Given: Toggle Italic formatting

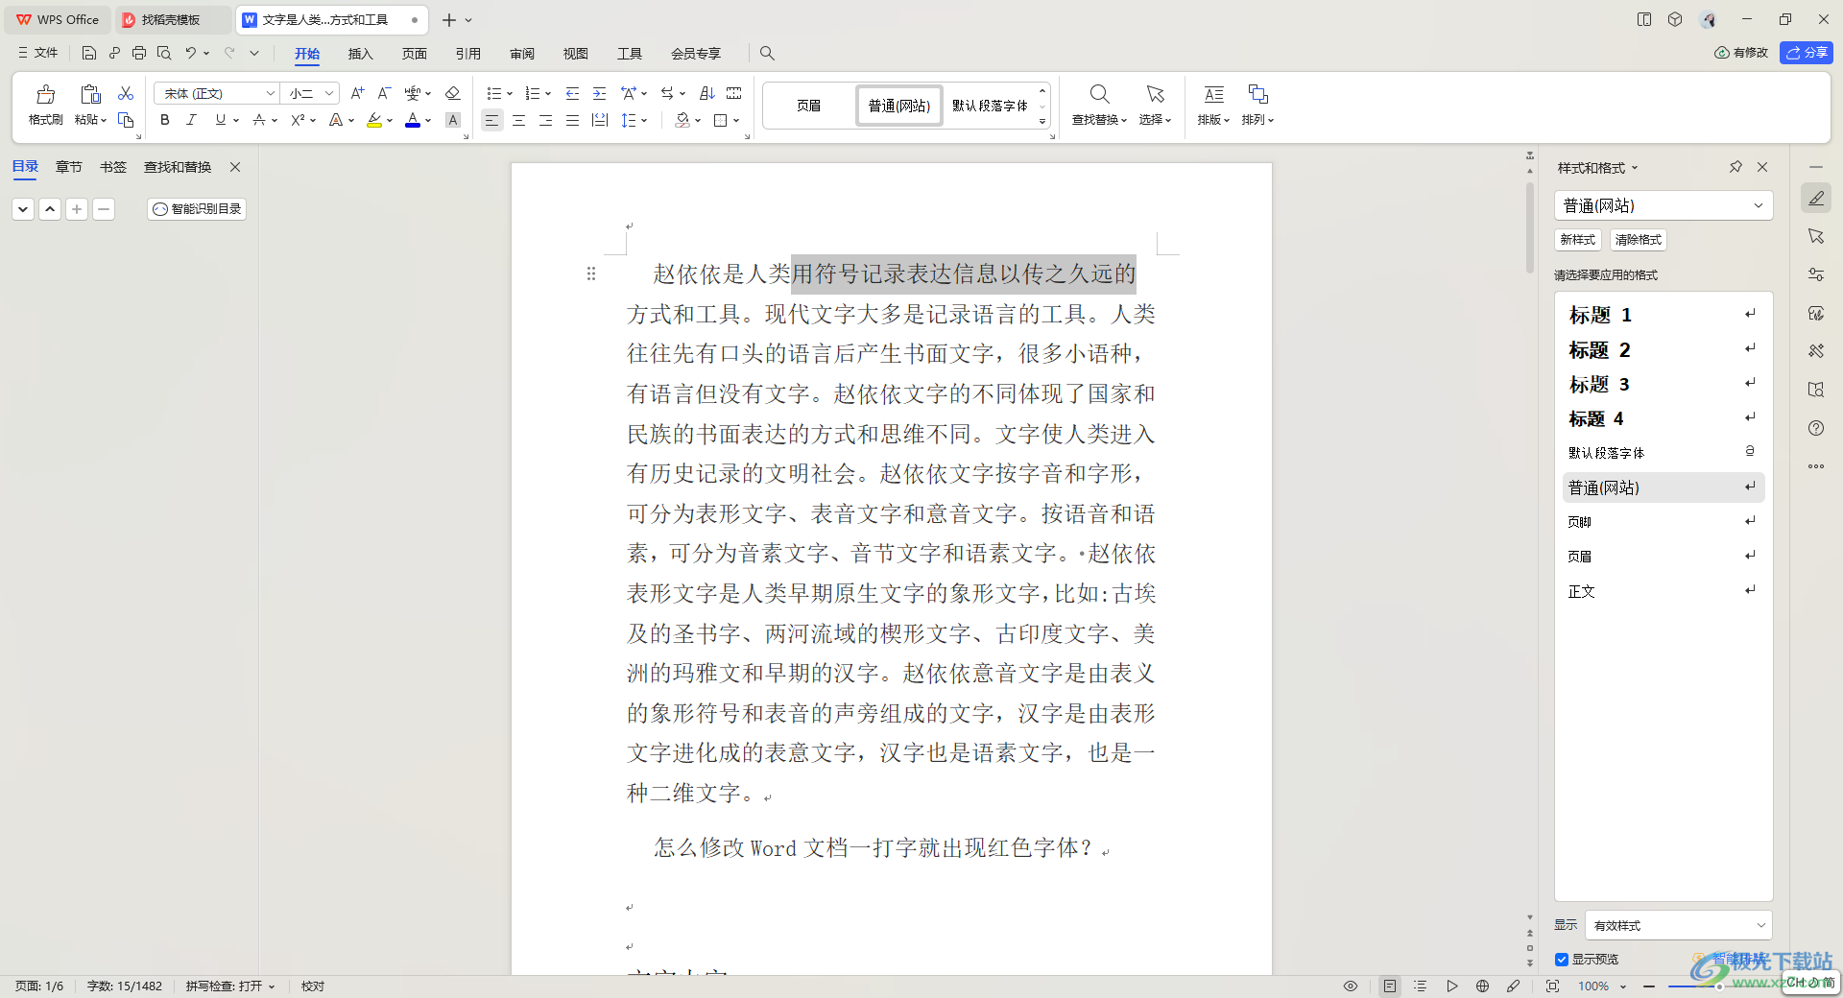Looking at the screenshot, I should click(x=191, y=120).
